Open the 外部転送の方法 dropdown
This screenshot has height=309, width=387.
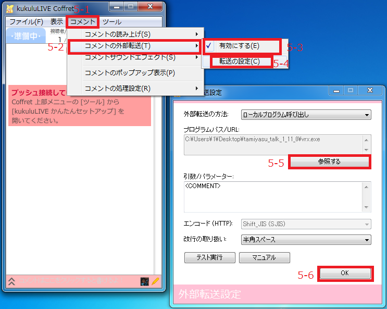(x=306, y=115)
